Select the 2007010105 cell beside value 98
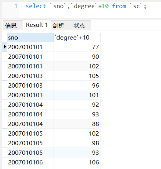This screenshot has height=169, width=161. point(30,143)
